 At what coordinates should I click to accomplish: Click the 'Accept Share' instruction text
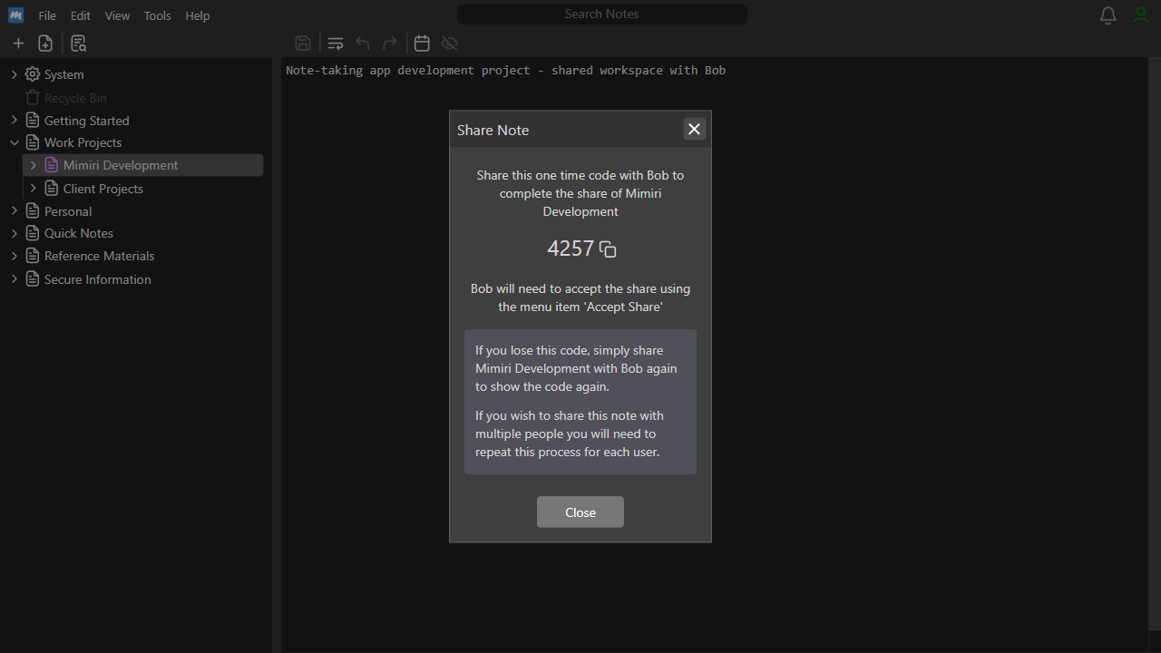click(580, 297)
